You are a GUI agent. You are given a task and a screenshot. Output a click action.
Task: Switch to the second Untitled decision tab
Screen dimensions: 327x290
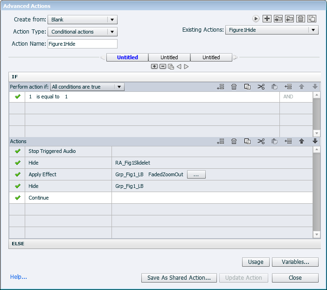[169, 57]
